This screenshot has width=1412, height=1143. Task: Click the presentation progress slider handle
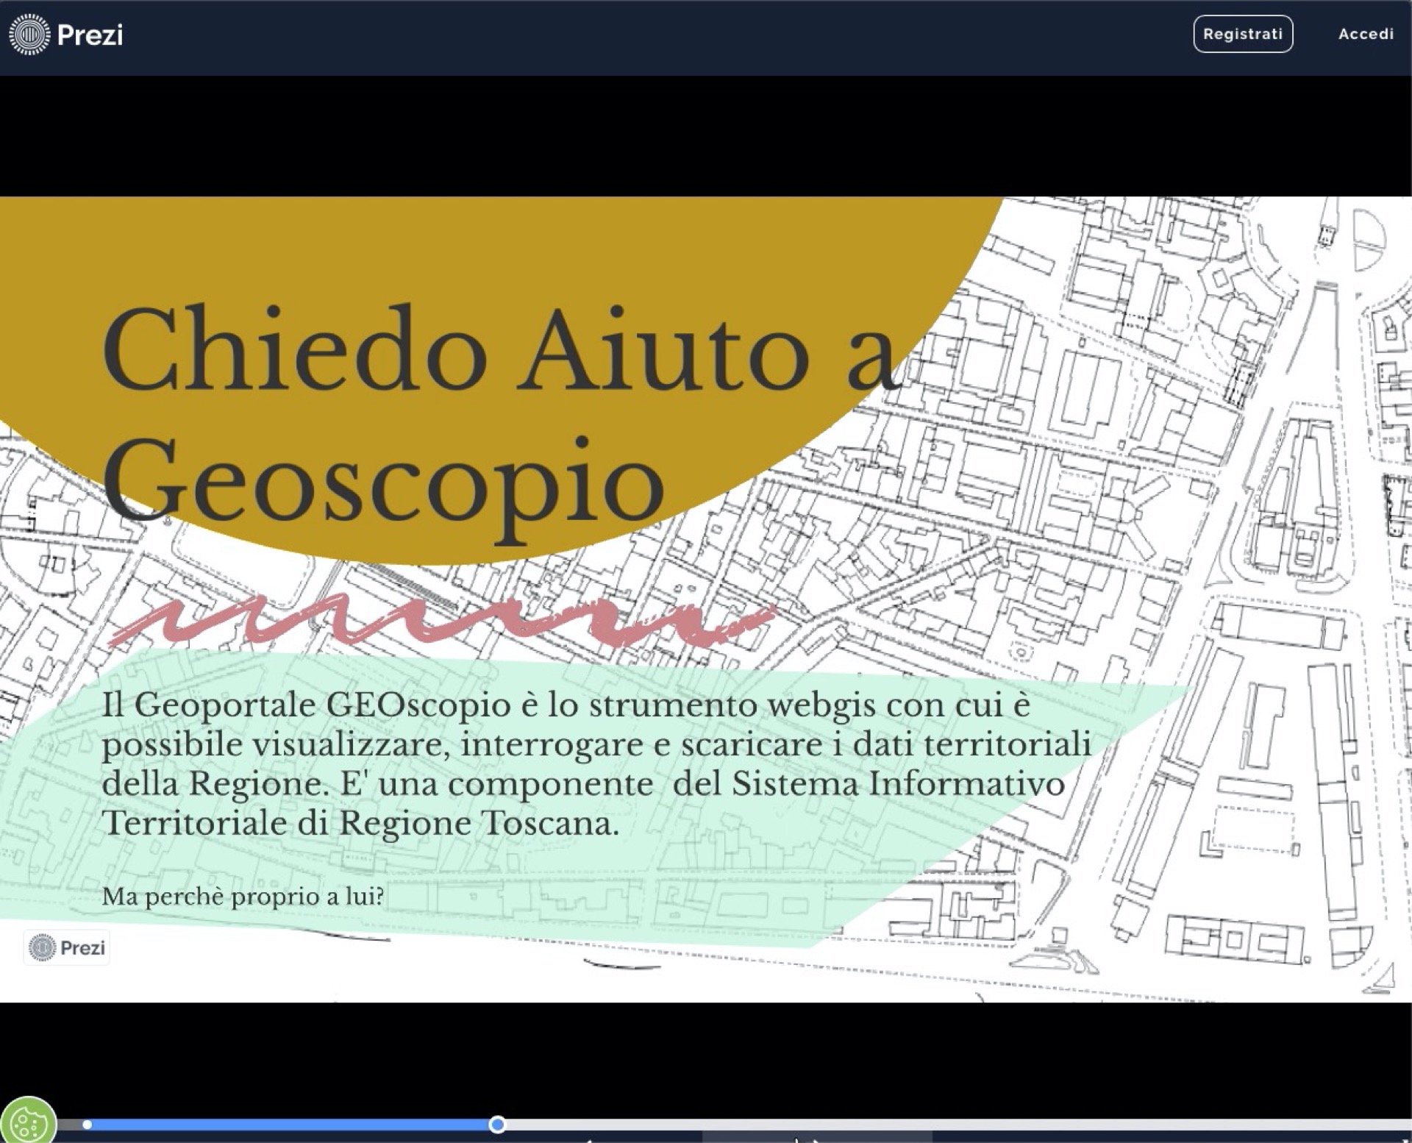(497, 1124)
